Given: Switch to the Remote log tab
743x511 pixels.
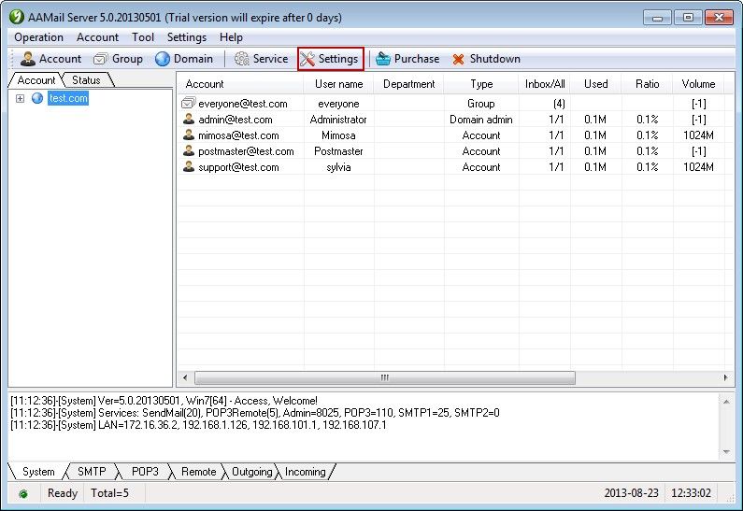Looking at the screenshot, I should (198, 472).
